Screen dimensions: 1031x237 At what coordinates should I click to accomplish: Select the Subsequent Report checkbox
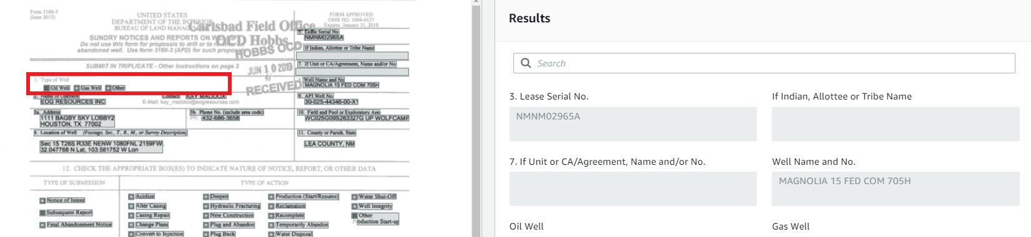(42, 213)
